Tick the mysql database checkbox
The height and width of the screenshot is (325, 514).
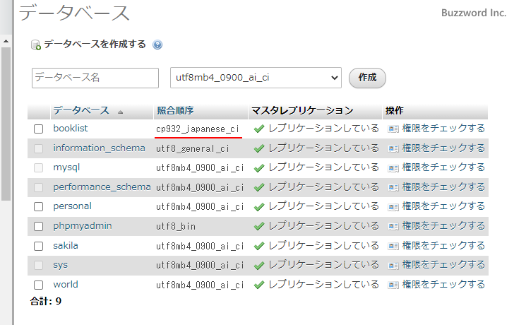click(x=38, y=168)
